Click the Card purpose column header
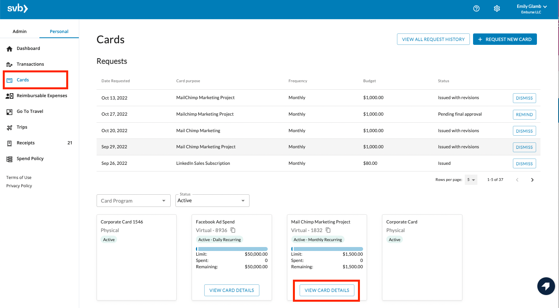The height and width of the screenshot is (308, 559). tap(188, 81)
